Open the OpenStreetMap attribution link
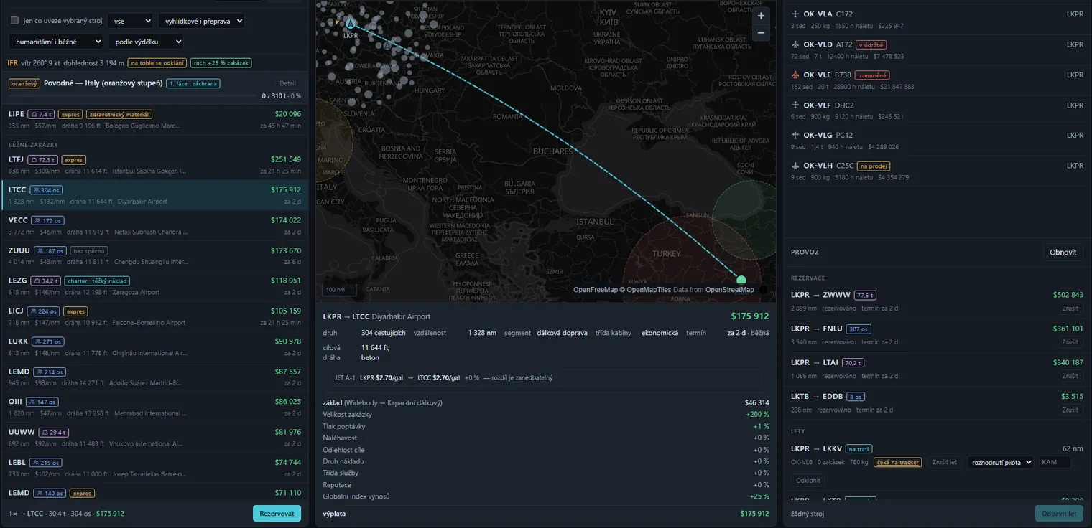Image resolution: width=1092 pixels, height=528 pixels. (x=730, y=290)
